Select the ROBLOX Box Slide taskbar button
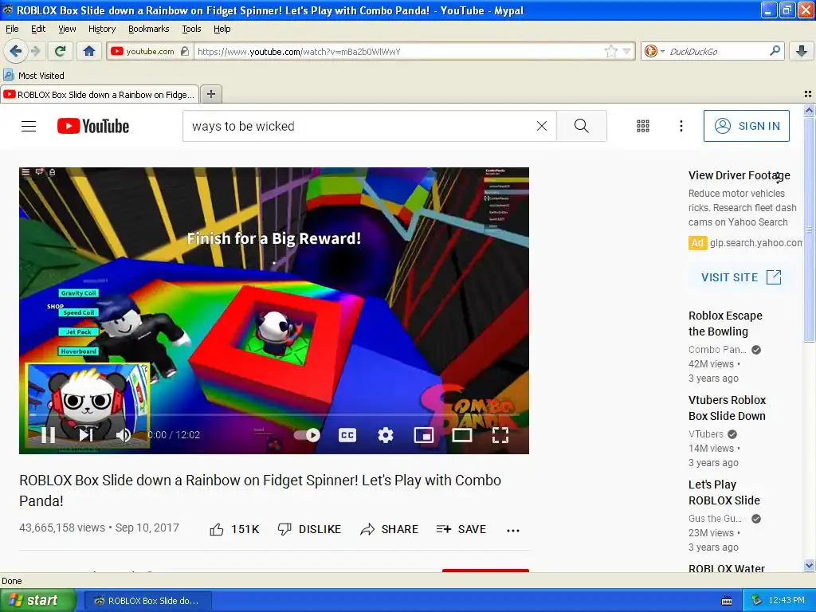This screenshot has width=816, height=612. [148, 601]
